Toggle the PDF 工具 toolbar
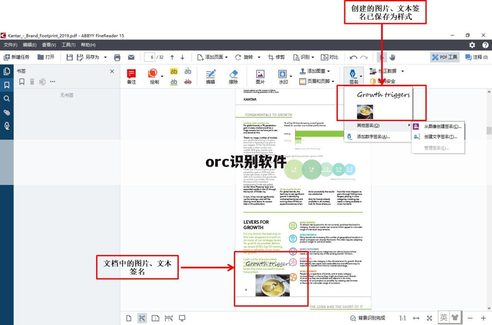 [445, 57]
